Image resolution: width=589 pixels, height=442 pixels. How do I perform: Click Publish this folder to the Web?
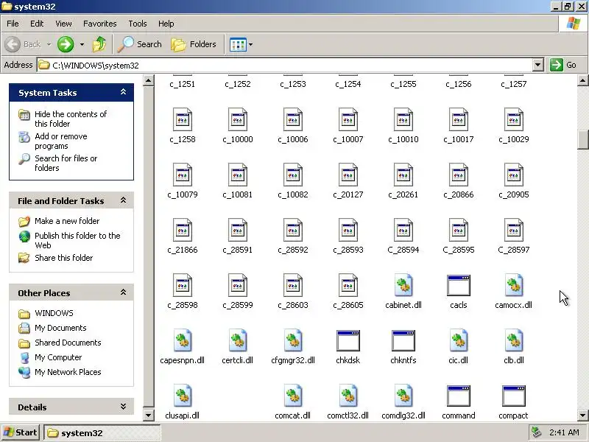(x=77, y=240)
